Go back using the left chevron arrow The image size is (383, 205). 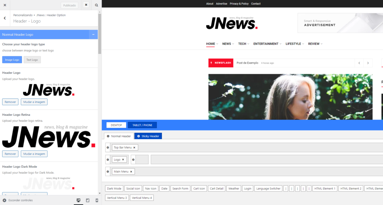point(4,18)
